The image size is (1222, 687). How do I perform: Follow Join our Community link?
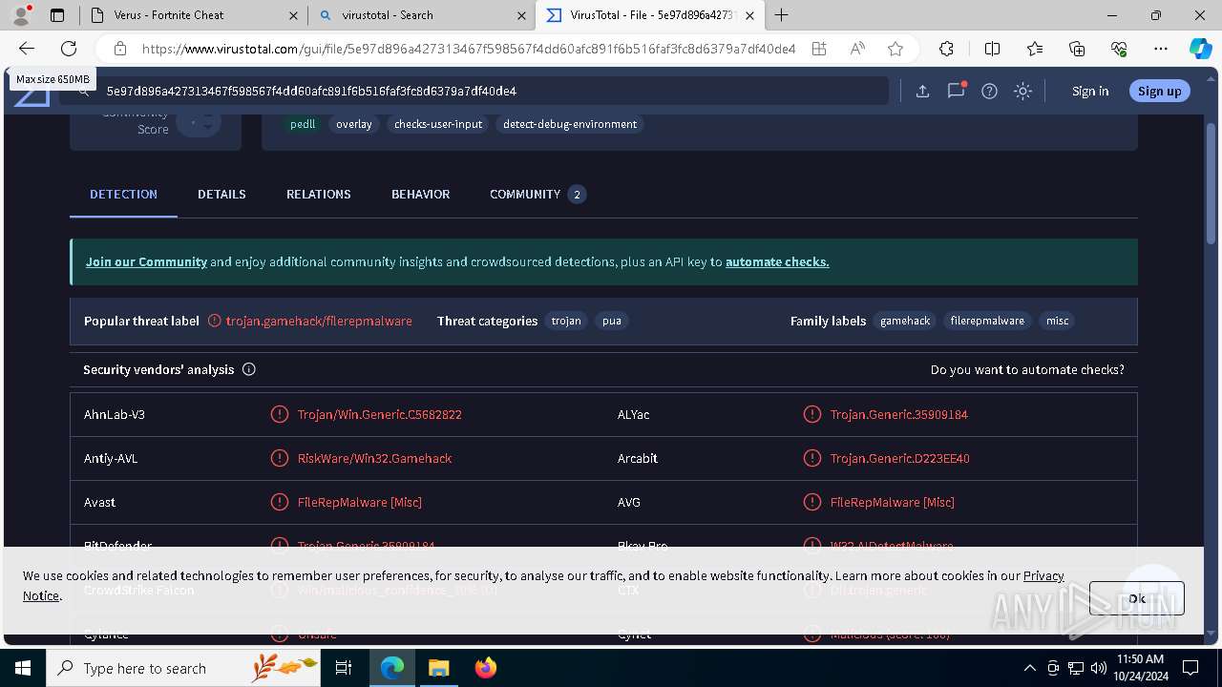click(146, 261)
